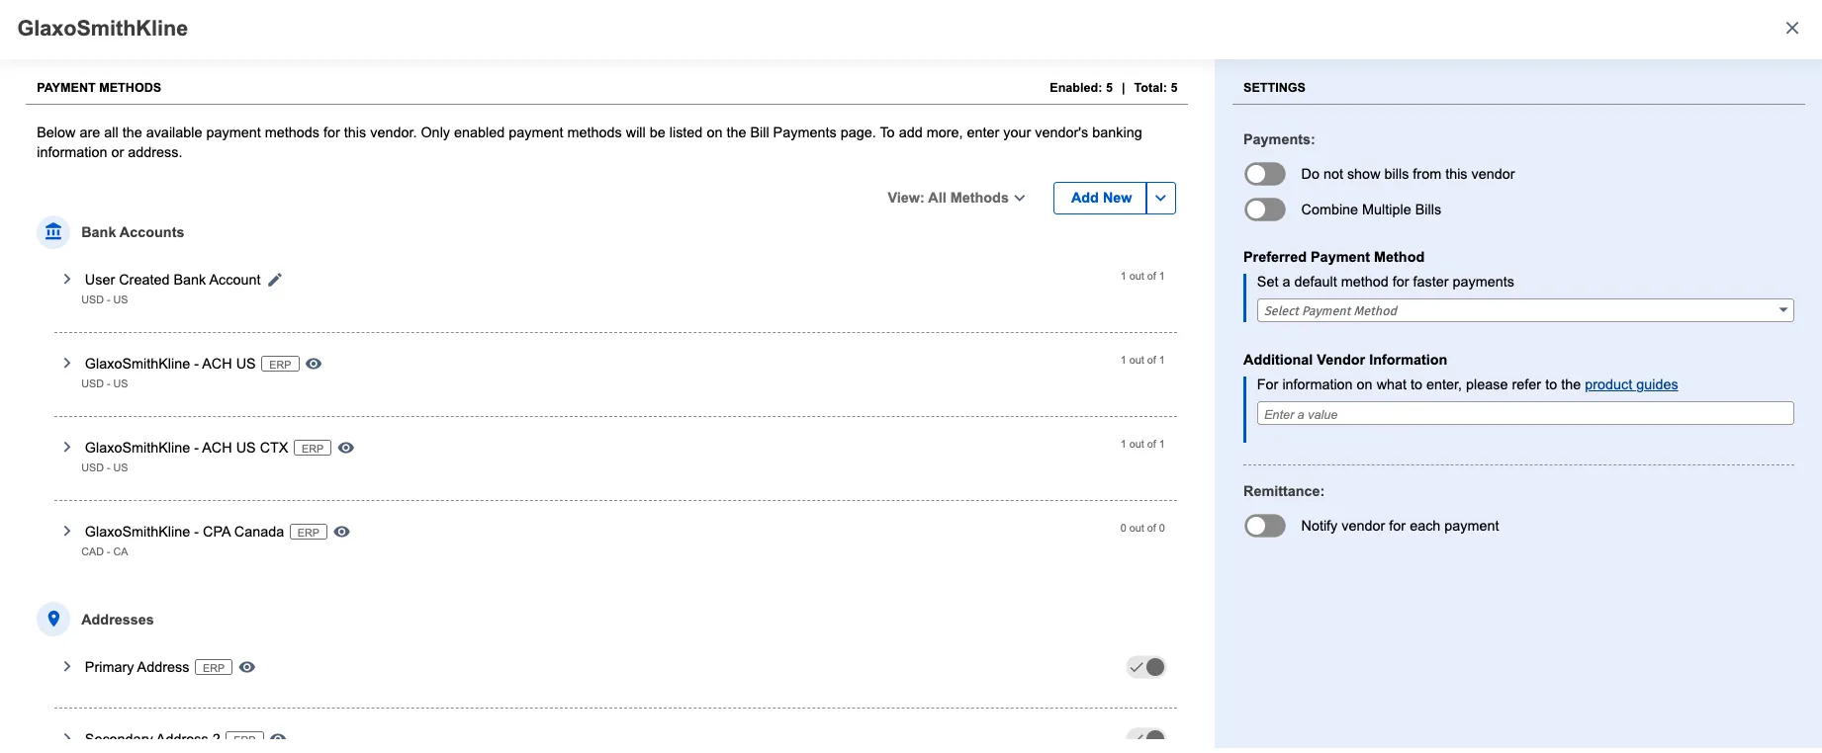Select the GlaxoSmithKline - ACH US label
This screenshot has height=753, width=1822.
pos(170,364)
